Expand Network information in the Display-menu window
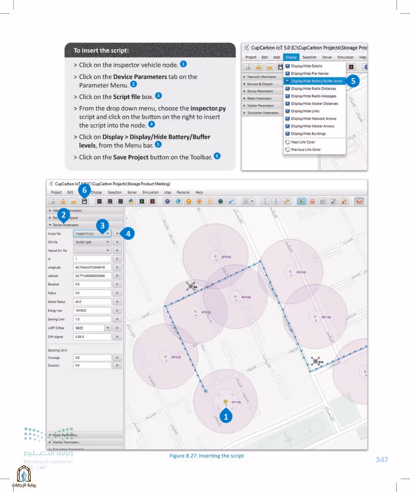Image resolution: width=410 pixels, height=492 pixels. point(262,77)
